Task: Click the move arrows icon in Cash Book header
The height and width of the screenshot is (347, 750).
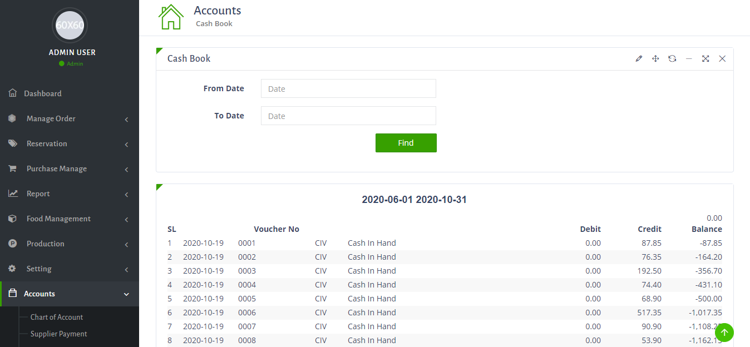Action: click(x=655, y=59)
